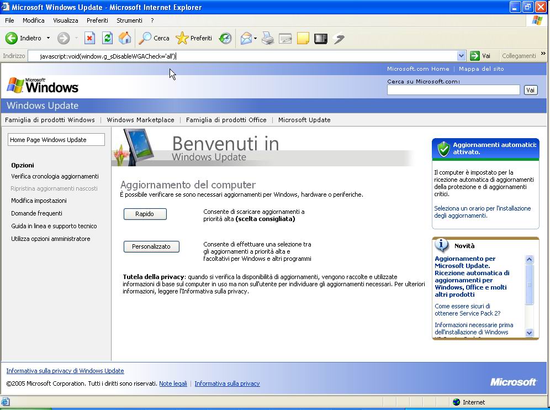Viewport: 550px width, 410px height.
Task: Stop page loading with red X icon
Action: click(x=90, y=38)
